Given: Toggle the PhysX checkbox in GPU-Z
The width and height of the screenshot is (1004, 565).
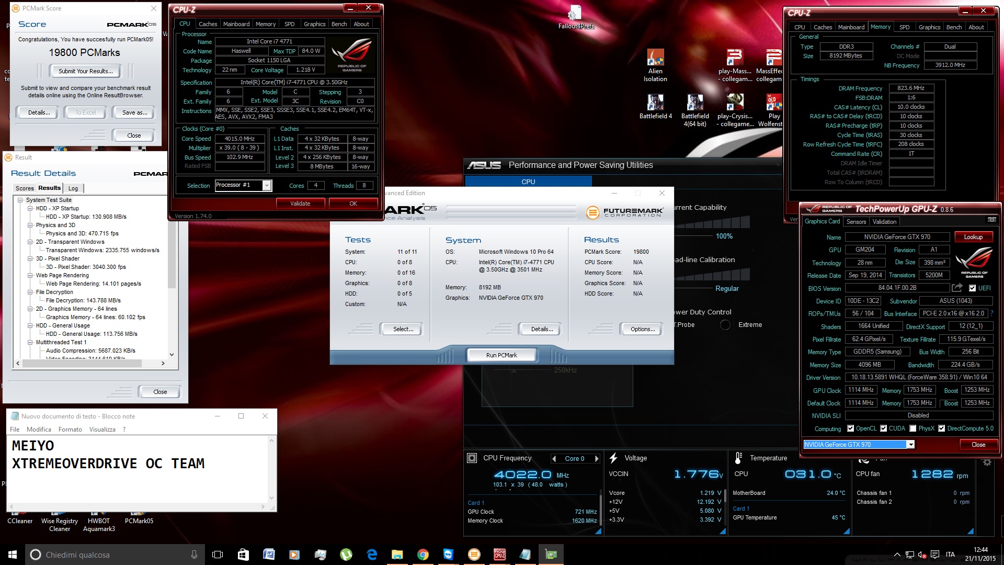Looking at the screenshot, I should coord(912,428).
